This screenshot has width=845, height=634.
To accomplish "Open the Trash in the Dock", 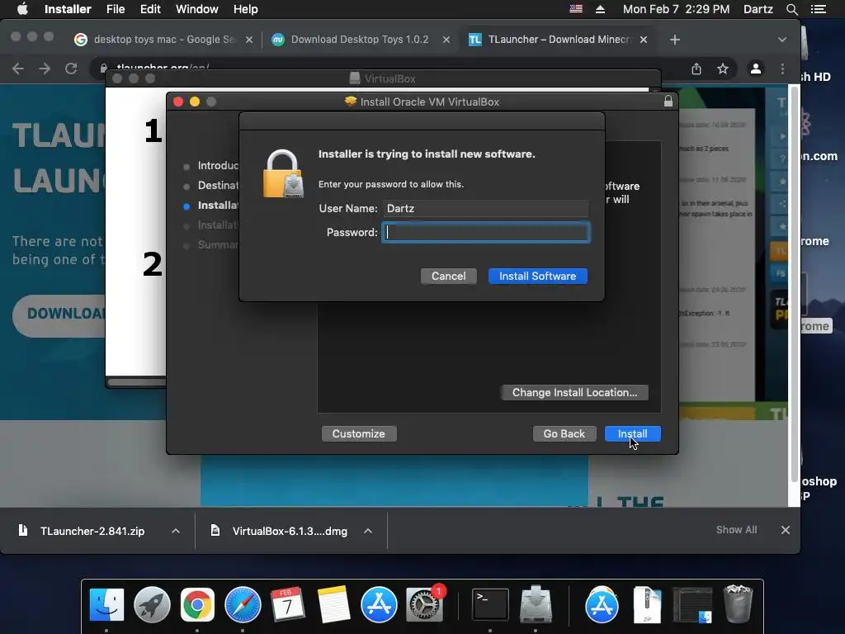I will 737,604.
